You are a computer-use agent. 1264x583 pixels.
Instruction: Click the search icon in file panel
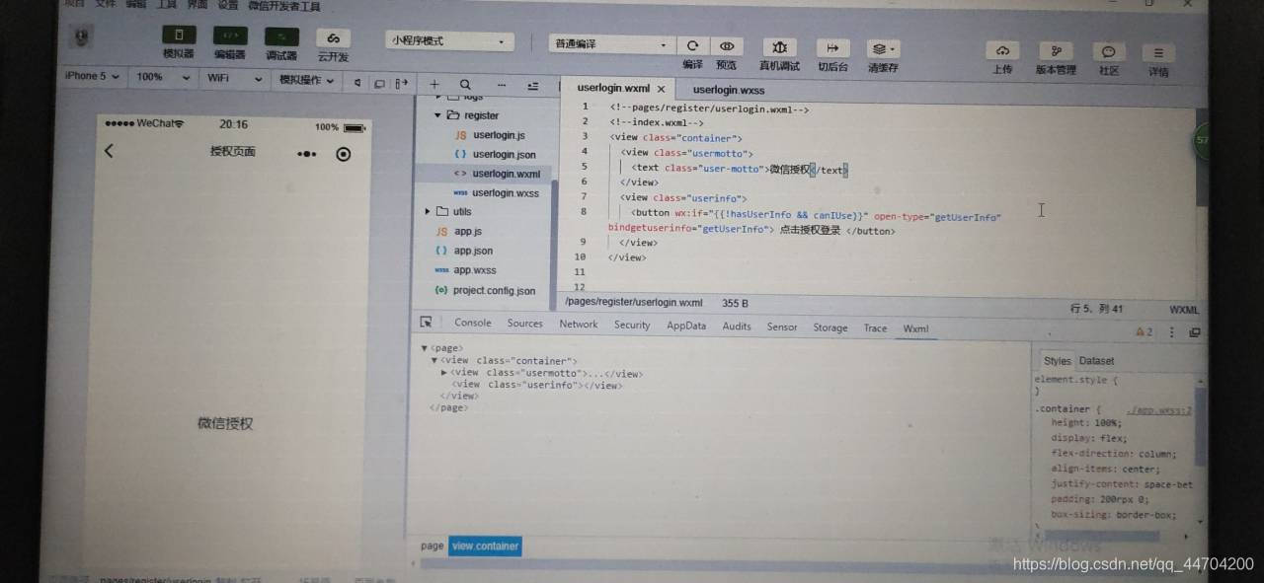point(465,85)
